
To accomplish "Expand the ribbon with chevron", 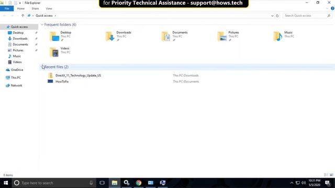I will pyautogui.click(x=327, y=8).
